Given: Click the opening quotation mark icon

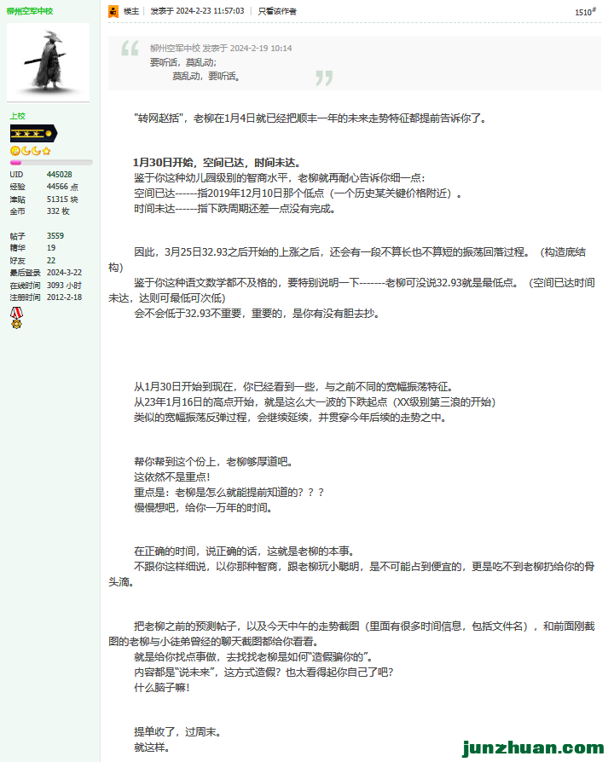Looking at the screenshot, I should pos(130,49).
